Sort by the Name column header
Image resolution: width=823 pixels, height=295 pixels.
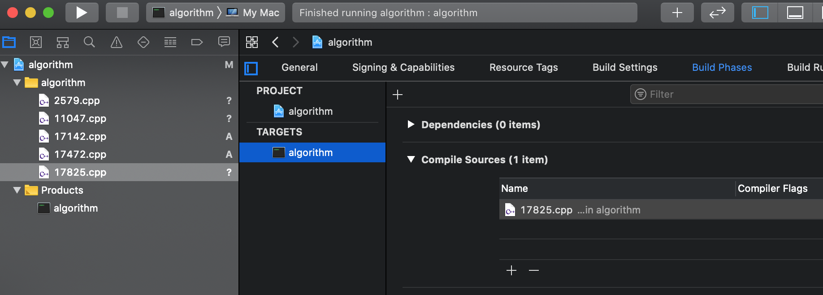pos(617,188)
